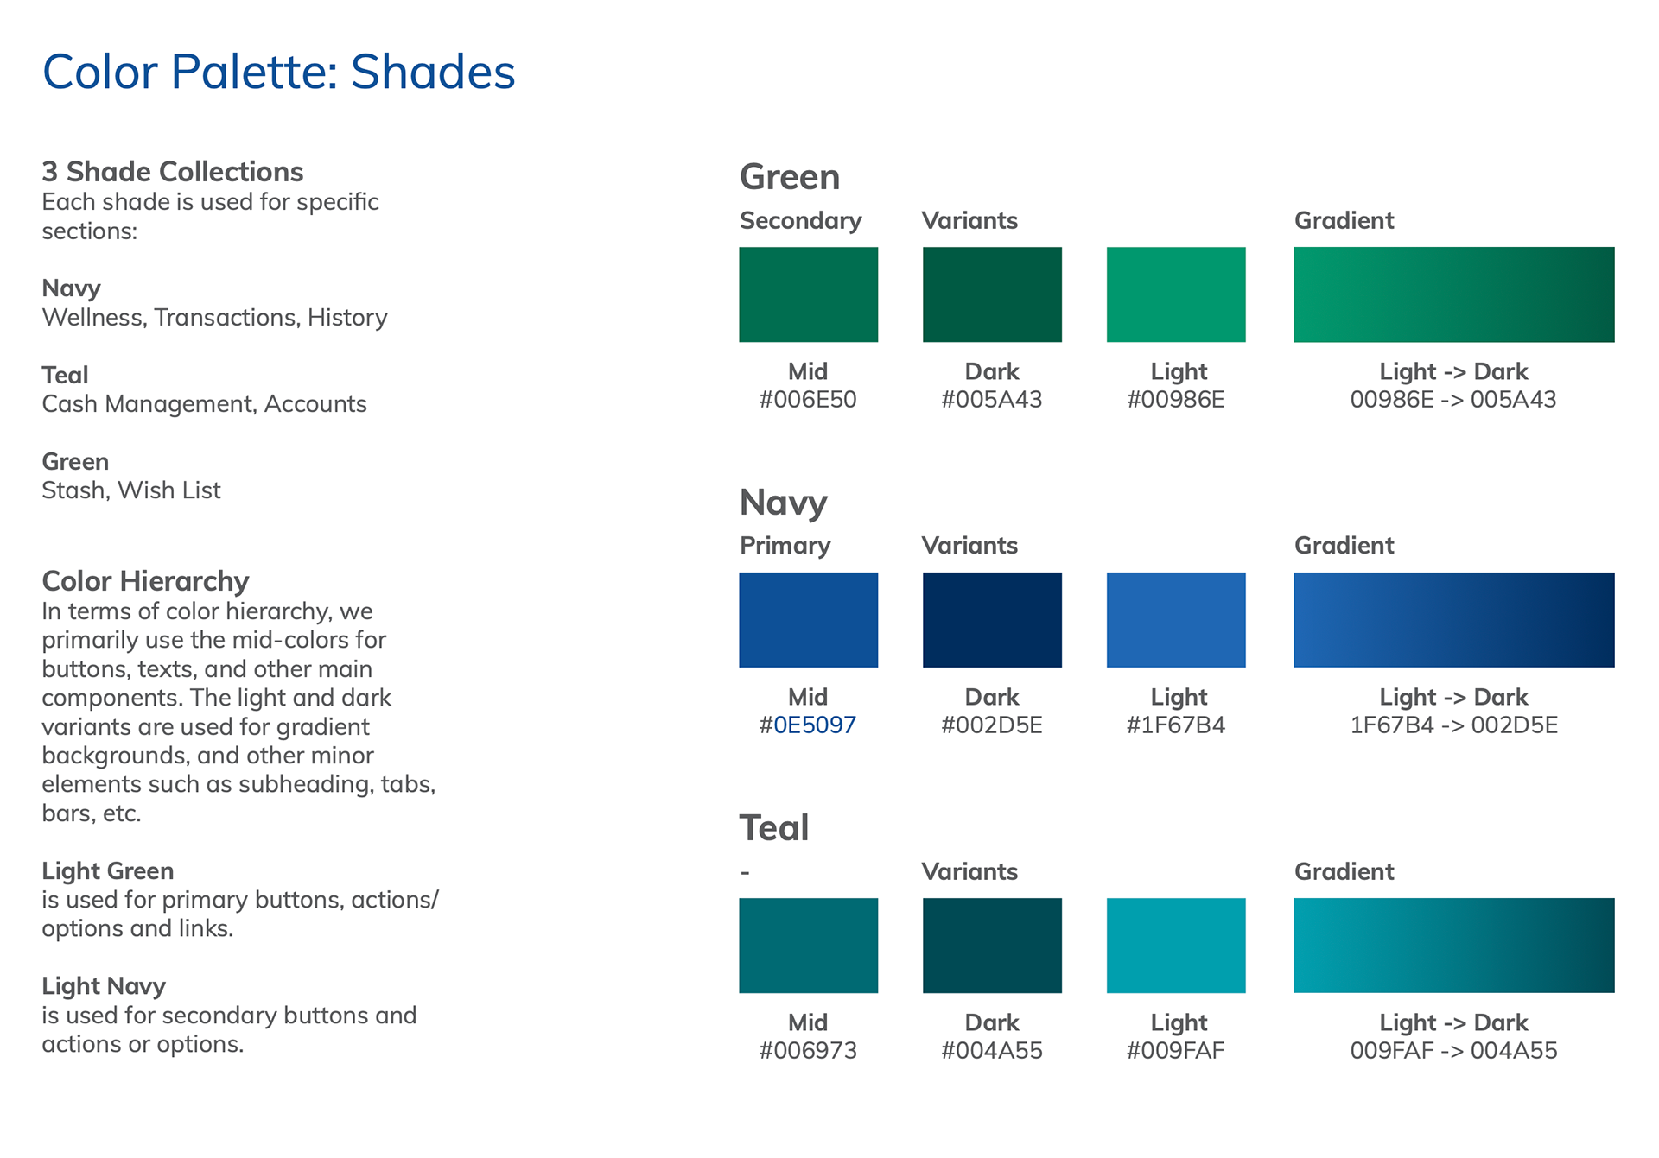Pick the light green swatch #00986E
Screen dimensions: 1659x1158
pyautogui.click(x=1176, y=294)
